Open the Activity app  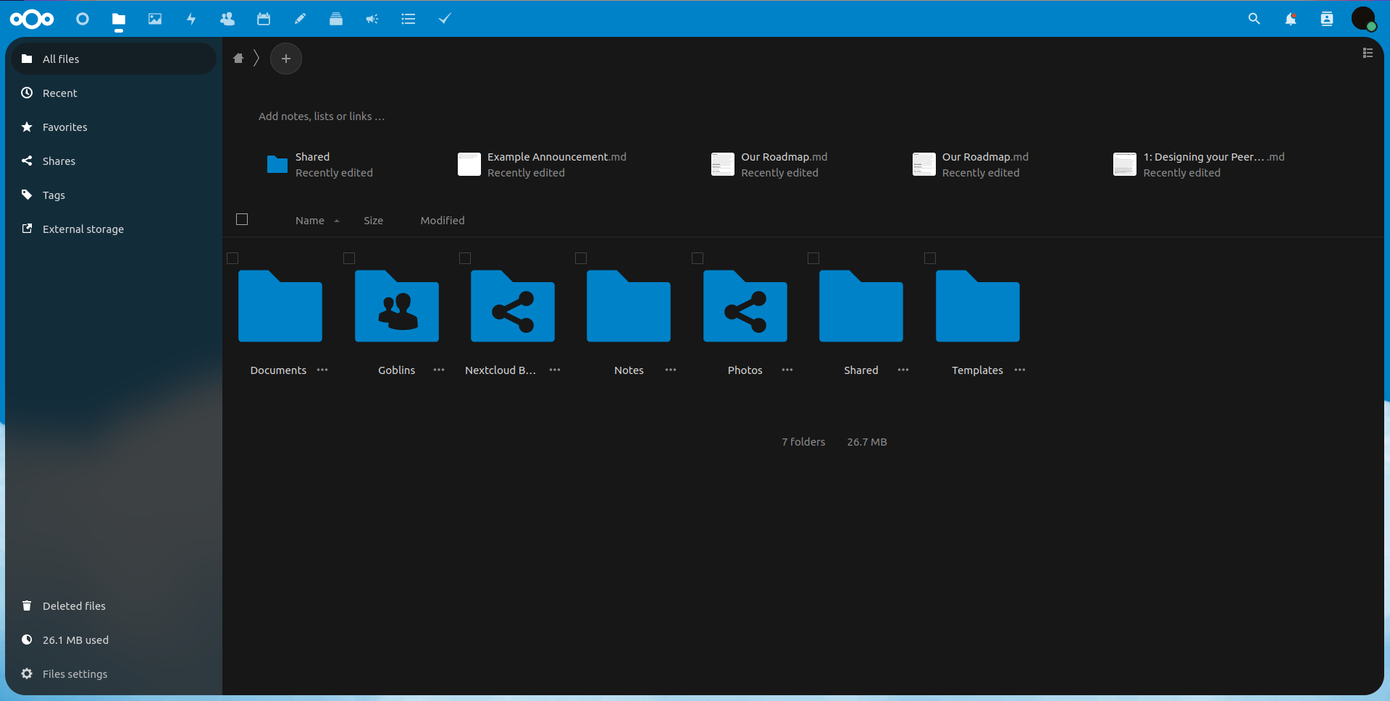pos(191,19)
